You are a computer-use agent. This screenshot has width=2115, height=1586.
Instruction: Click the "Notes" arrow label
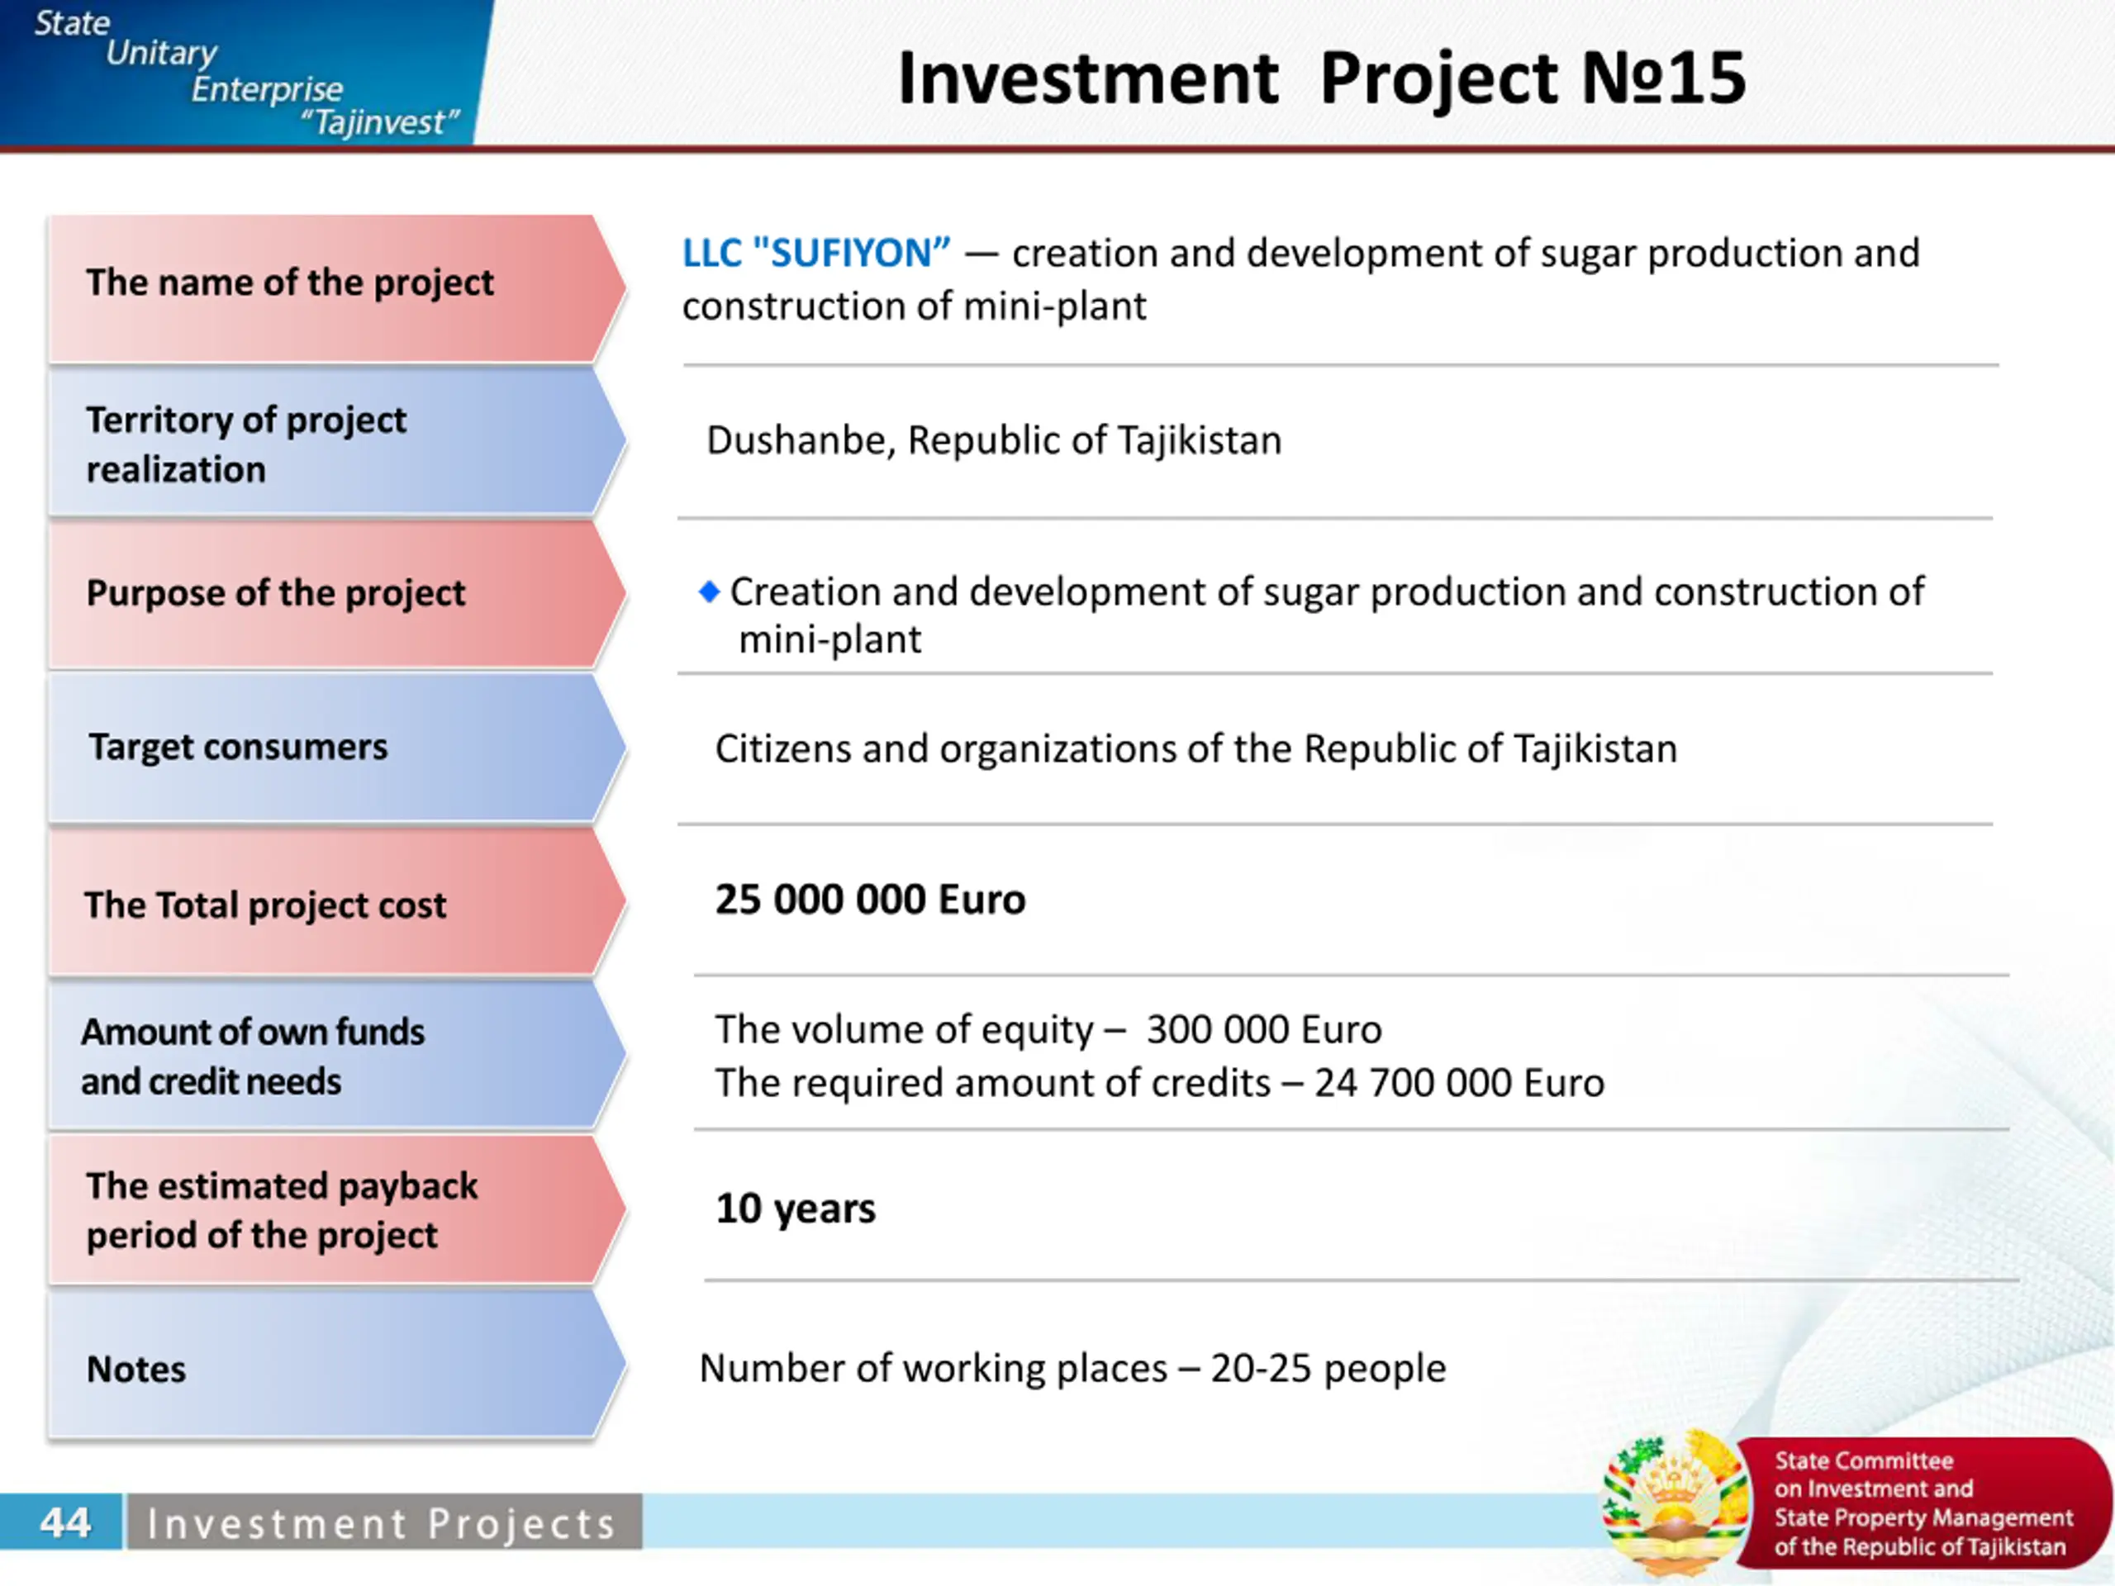(338, 1365)
